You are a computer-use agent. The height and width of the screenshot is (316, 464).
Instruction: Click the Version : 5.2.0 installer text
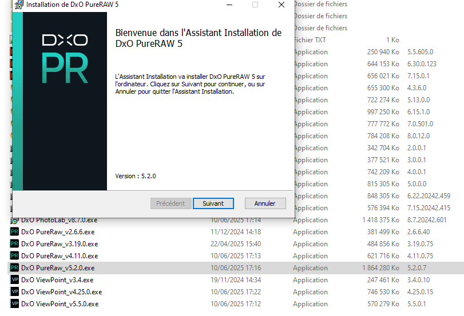135,176
